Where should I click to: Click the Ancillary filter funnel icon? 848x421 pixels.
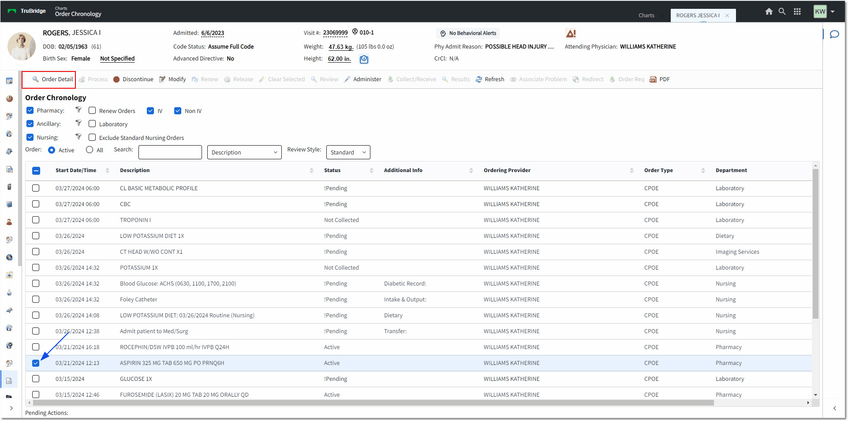click(78, 123)
